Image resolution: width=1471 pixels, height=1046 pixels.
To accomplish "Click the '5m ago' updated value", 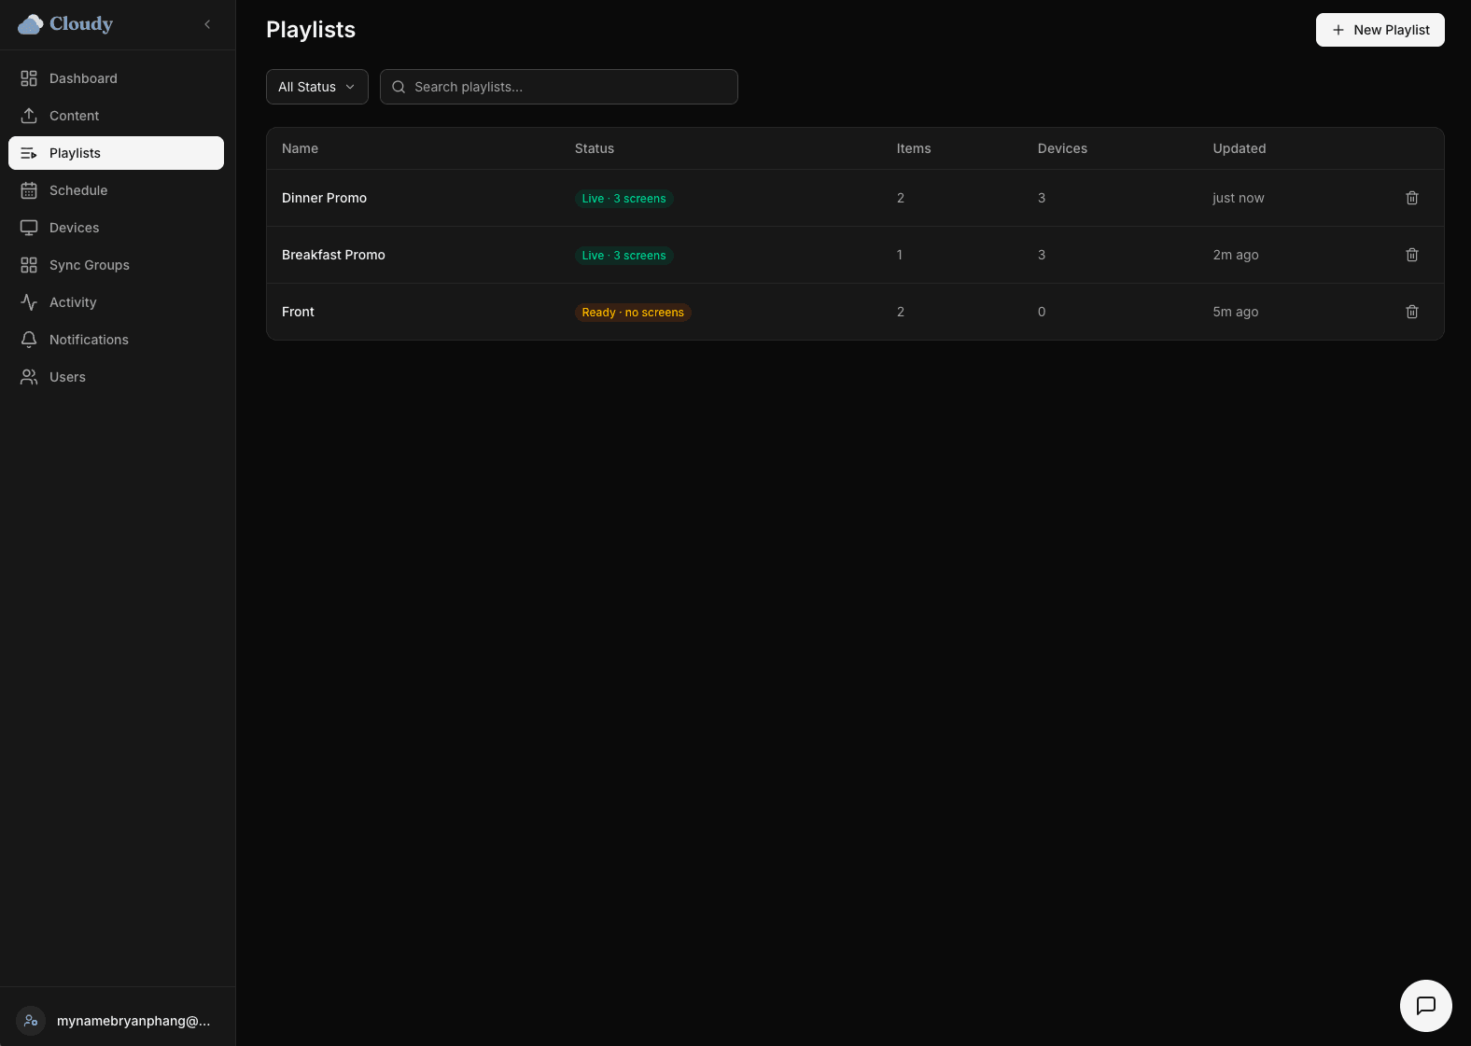I will (x=1236, y=312).
